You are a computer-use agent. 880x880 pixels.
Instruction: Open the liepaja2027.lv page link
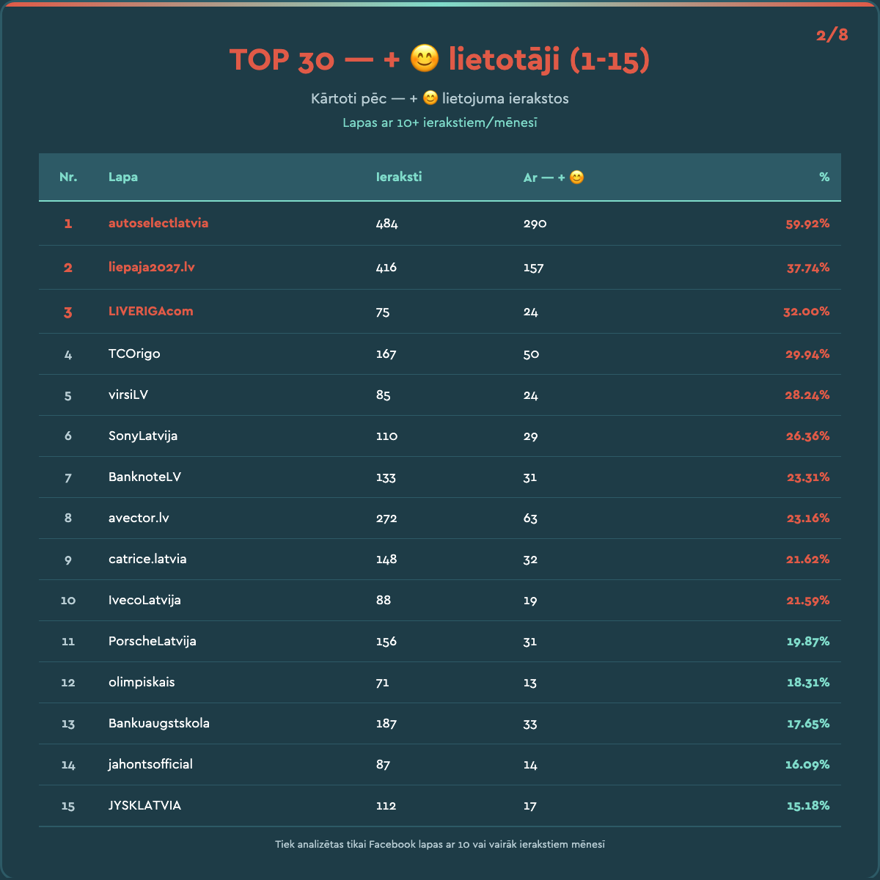pyautogui.click(x=152, y=267)
